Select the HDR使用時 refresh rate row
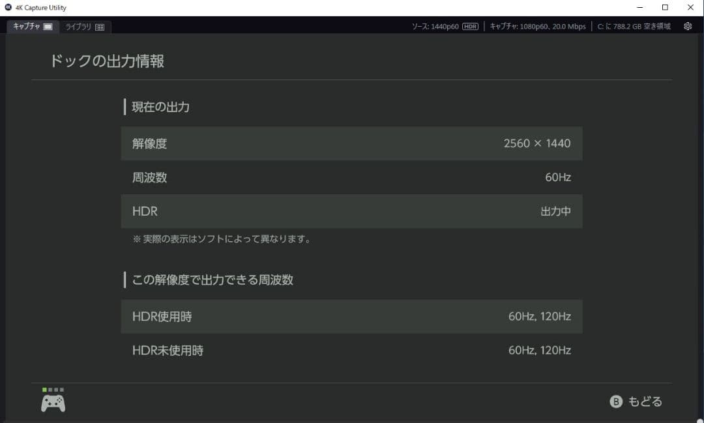Screen dimensions: 704x423 pos(352,316)
